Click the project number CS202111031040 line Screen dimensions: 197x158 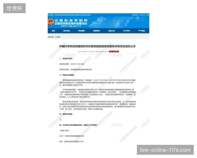click(72, 64)
